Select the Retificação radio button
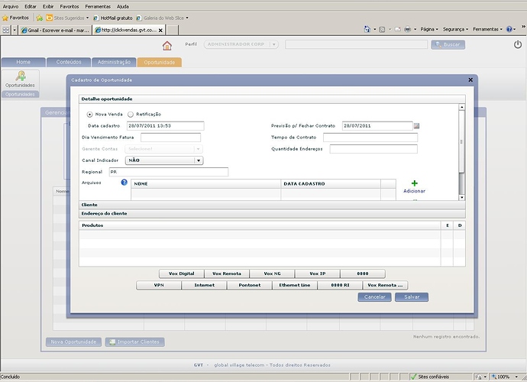The width and height of the screenshot is (527, 382). (131, 114)
